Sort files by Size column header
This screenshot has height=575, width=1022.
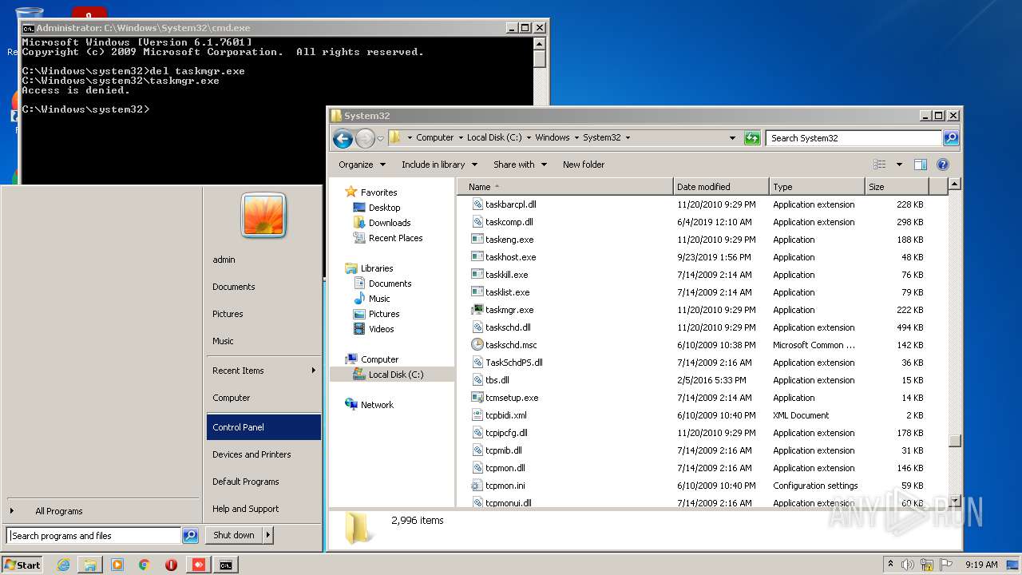coord(897,187)
